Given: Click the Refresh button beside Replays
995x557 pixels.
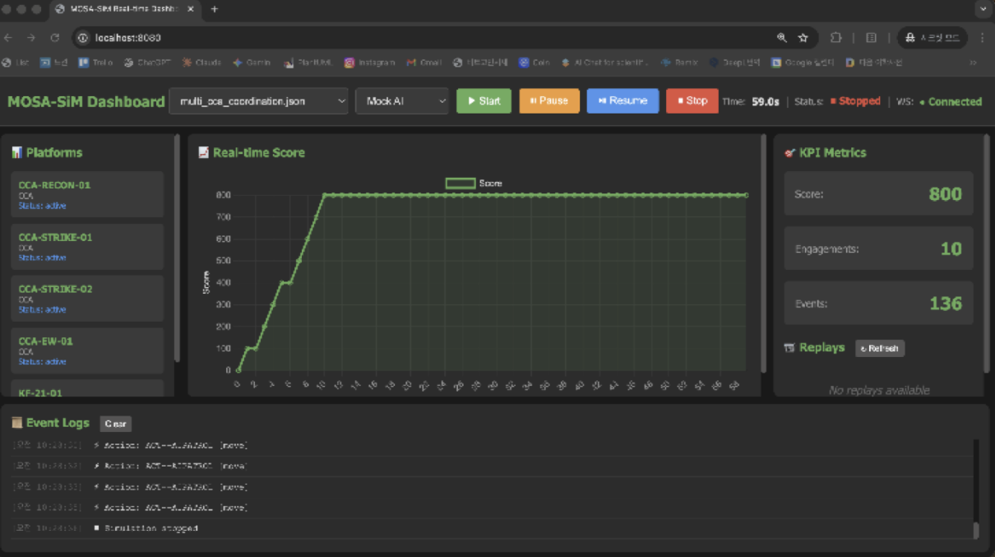Looking at the screenshot, I should (x=880, y=348).
